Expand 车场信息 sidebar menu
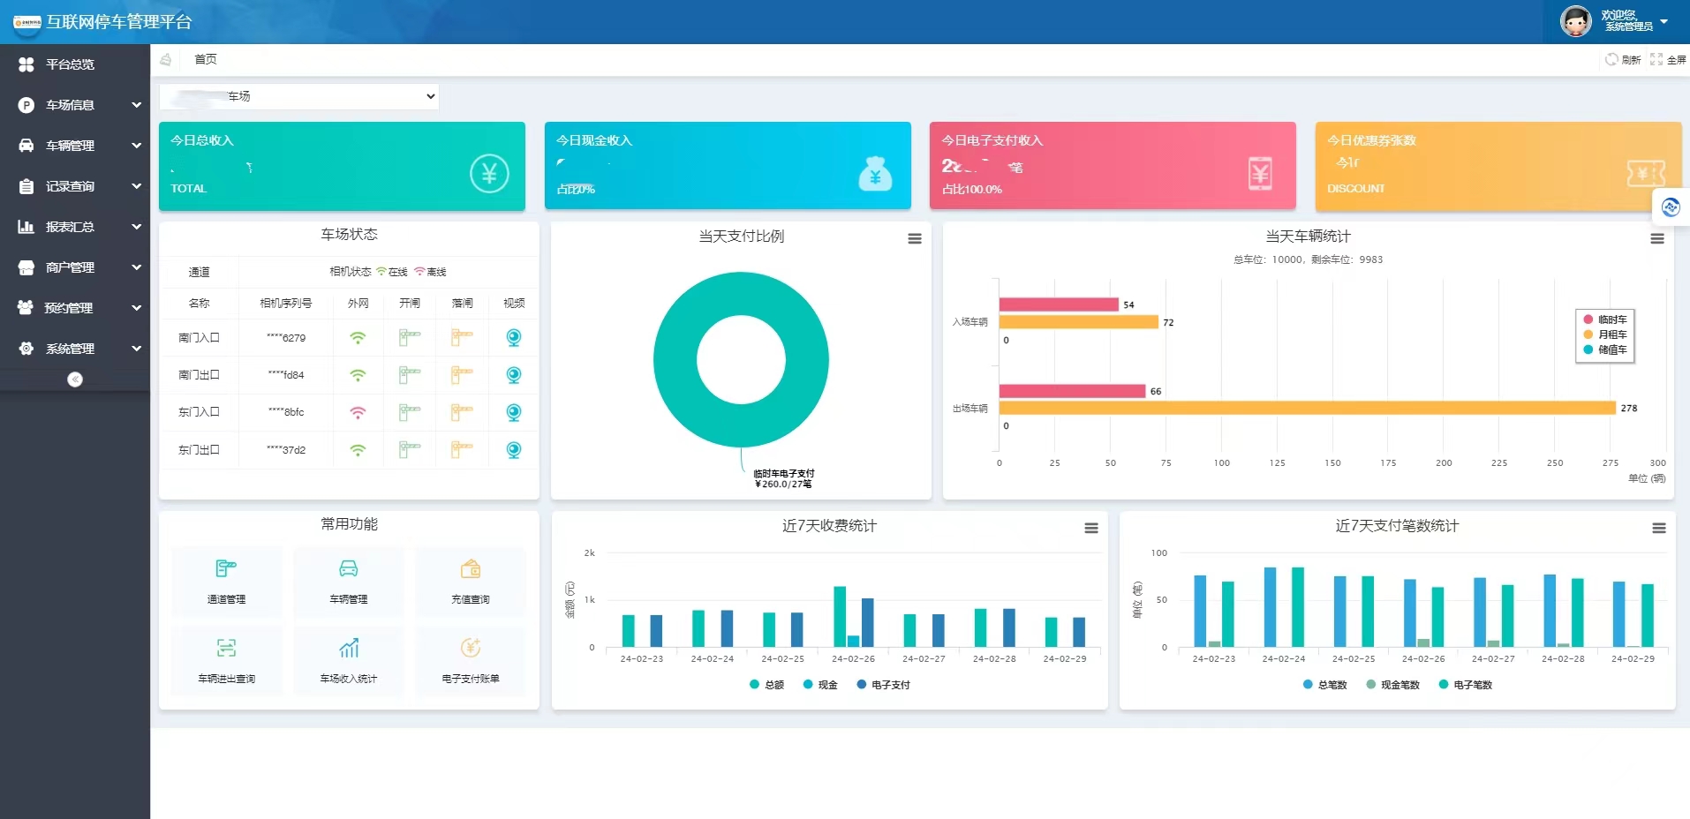Viewport: 1690px width, 819px height. click(x=75, y=105)
